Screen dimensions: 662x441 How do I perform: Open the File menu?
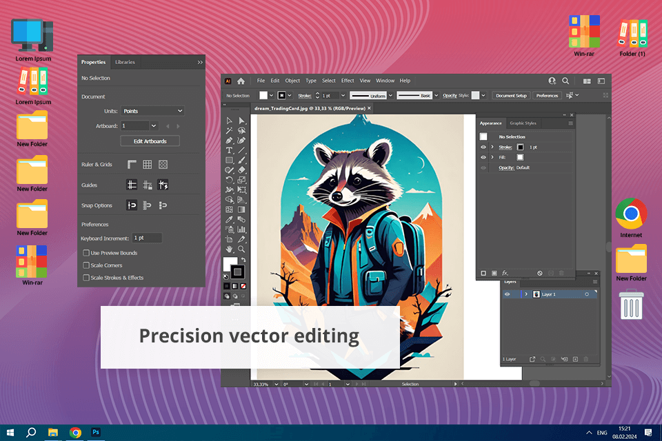[261, 81]
